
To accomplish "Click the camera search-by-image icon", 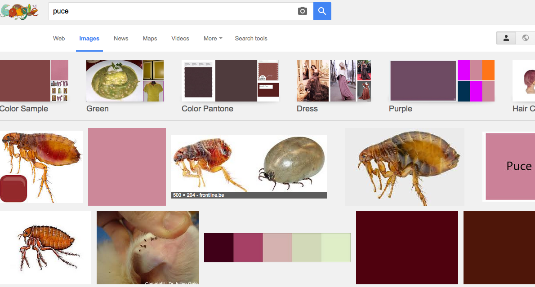I will click(303, 11).
